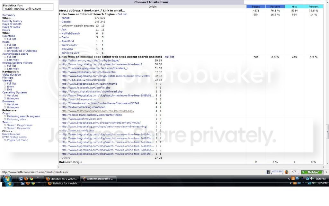Open search3.comcast.com referrer link

[x=80, y=99]
